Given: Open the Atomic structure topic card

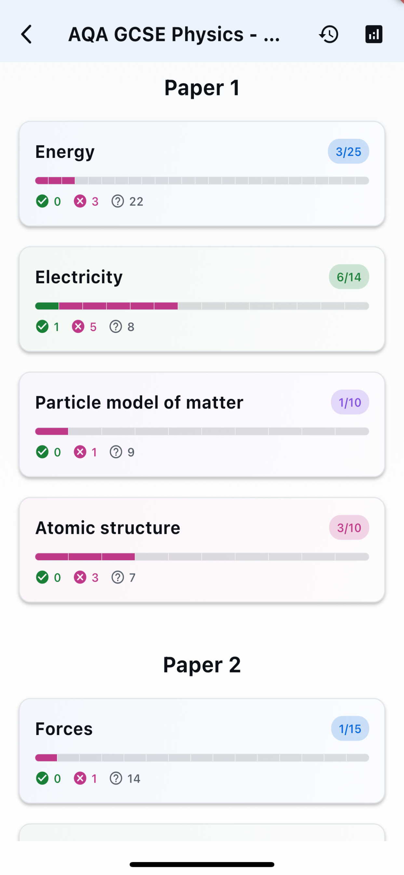Looking at the screenshot, I should click(202, 549).
